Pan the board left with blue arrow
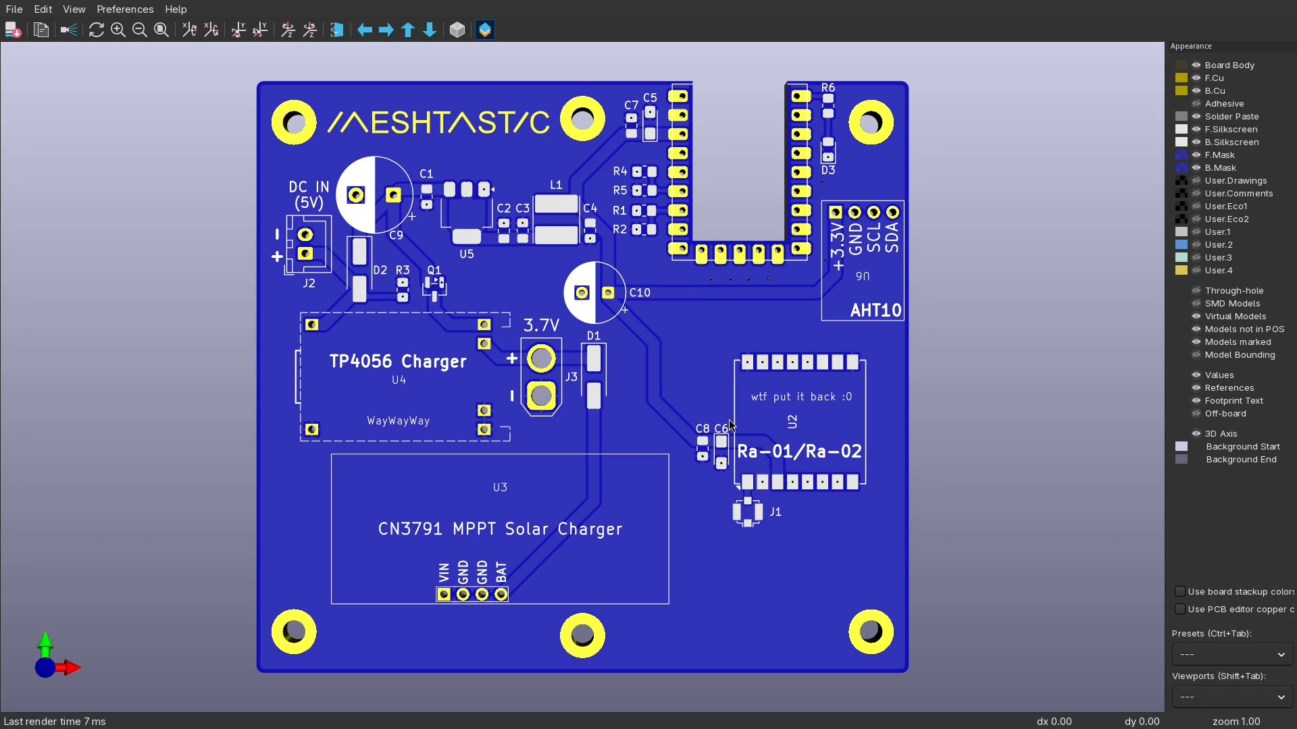This screenshot has width=1297, height=729. [x=365, y=30]
